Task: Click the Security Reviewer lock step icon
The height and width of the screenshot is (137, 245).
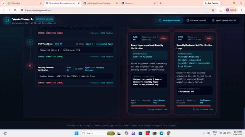Action: [30, 66]
